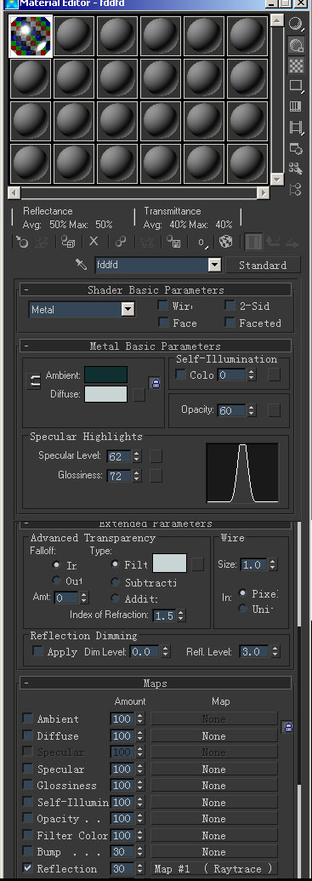Screen dimensions: 312x881
Task: Enable Self-Illumination Color checkbox
Action: pyautogui.click(x=181, y=375)
